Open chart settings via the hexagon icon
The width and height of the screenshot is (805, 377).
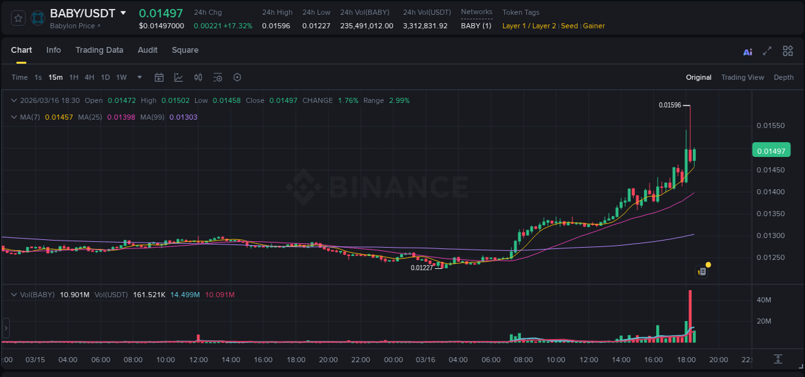coord(236,77)
